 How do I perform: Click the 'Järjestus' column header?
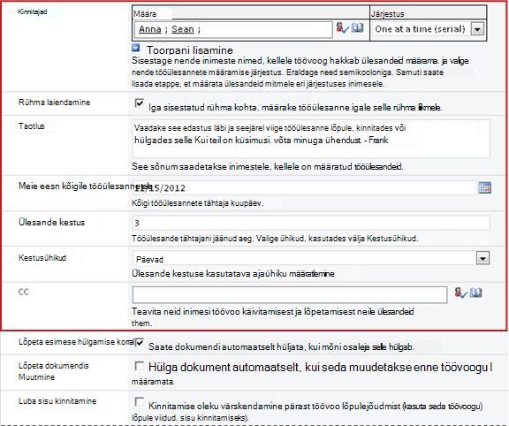point(388,14)
